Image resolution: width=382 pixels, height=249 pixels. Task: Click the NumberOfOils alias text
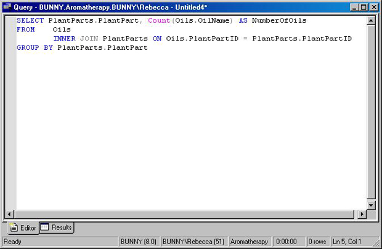click(279, 20)
